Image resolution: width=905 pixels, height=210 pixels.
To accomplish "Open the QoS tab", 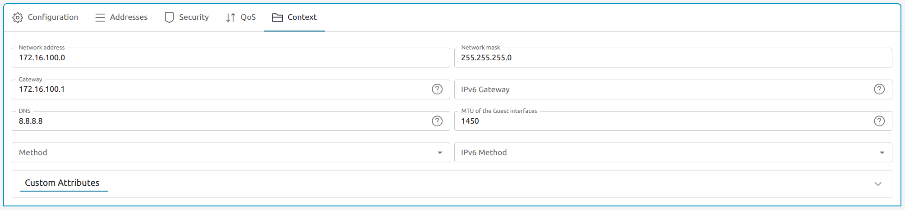I will (x=248, y=18).
